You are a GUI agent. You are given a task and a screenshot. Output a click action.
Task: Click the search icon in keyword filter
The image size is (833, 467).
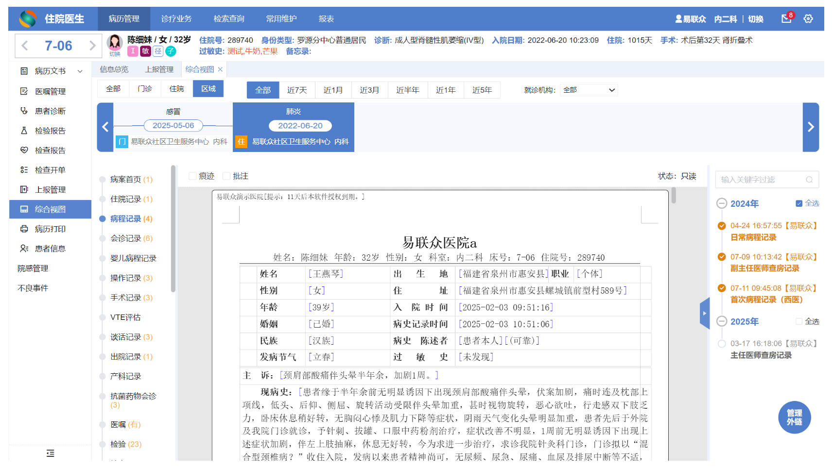click(809, 180)
